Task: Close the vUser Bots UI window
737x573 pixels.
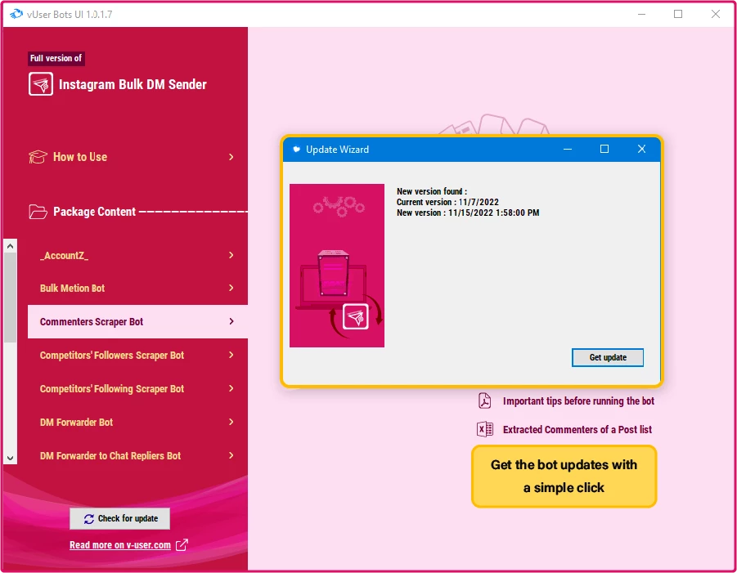Action: [x=716, y=14]
